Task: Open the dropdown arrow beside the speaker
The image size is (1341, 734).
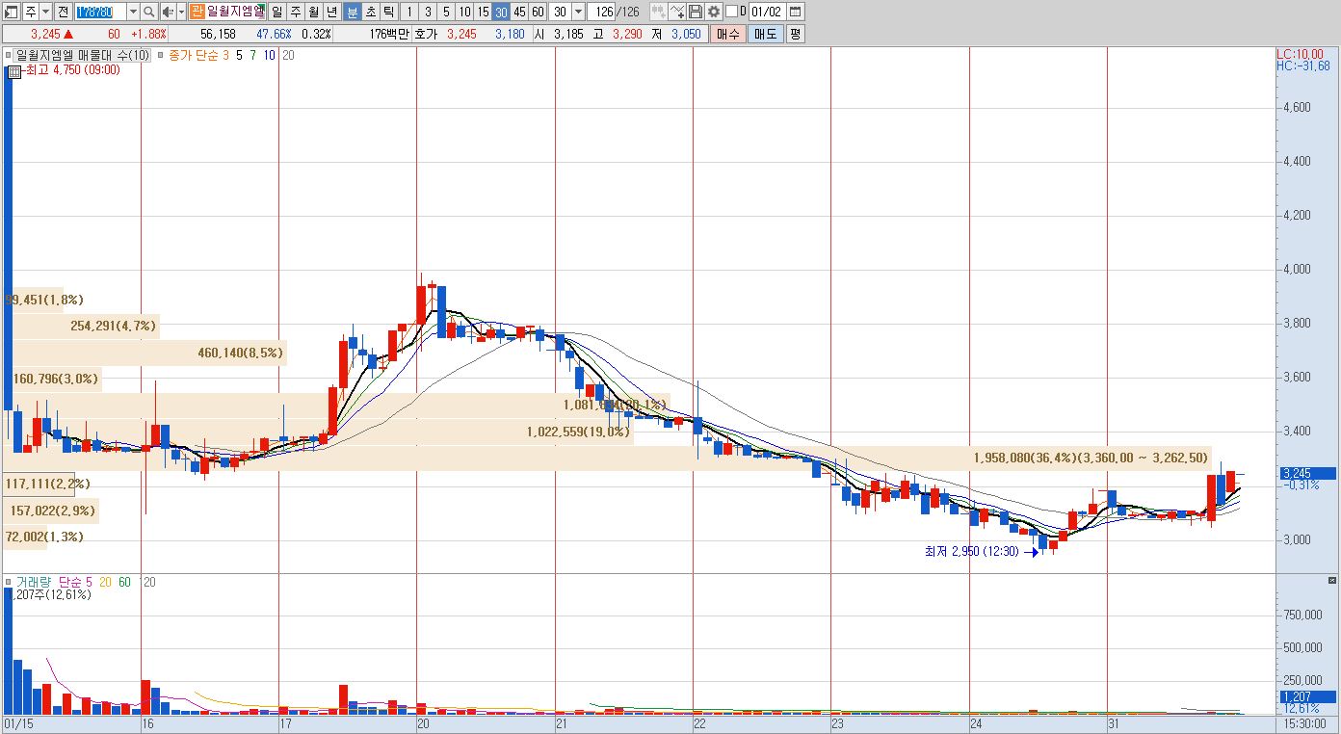Action: (x=181, y=12)
